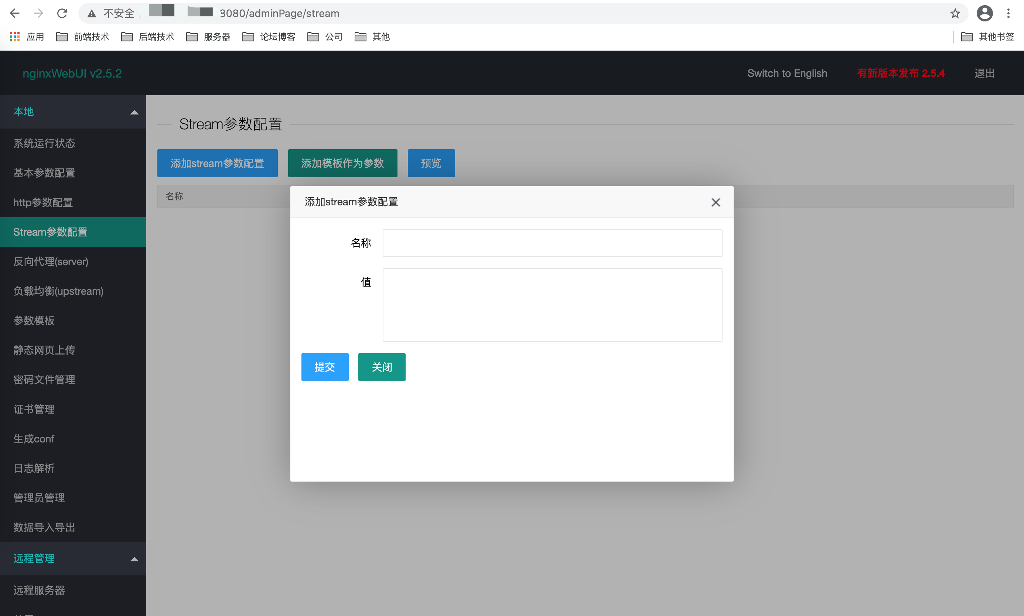This screenshot has height=616, width=1024.
Task: Click the 日志解析 sidebar icon
Action: [34, 468]
